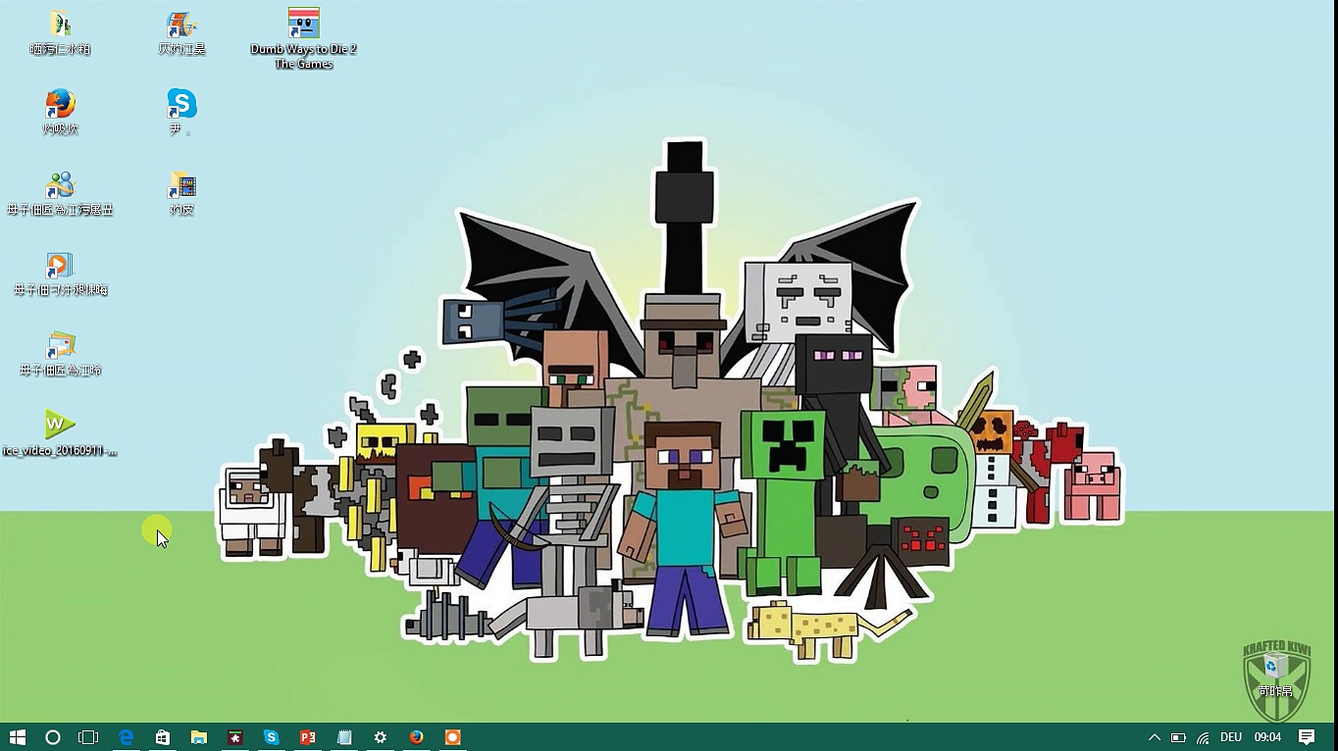The image size is (1338, 751).
Task: Open Cortana search circle
Action: point(53,737)
